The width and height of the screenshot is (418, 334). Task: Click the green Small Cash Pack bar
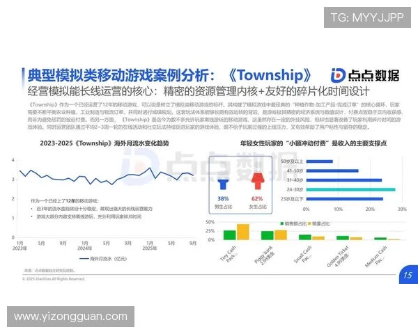(305, 237)
